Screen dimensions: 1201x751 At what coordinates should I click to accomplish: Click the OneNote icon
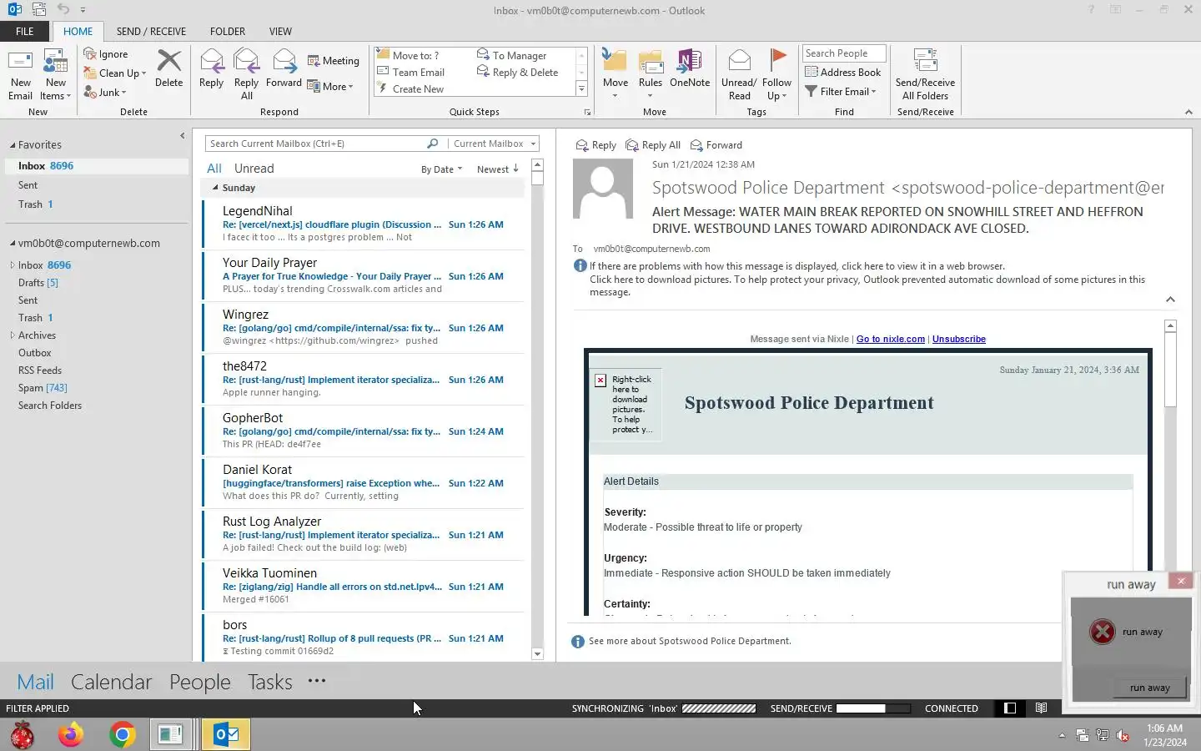tap(690, 68)
